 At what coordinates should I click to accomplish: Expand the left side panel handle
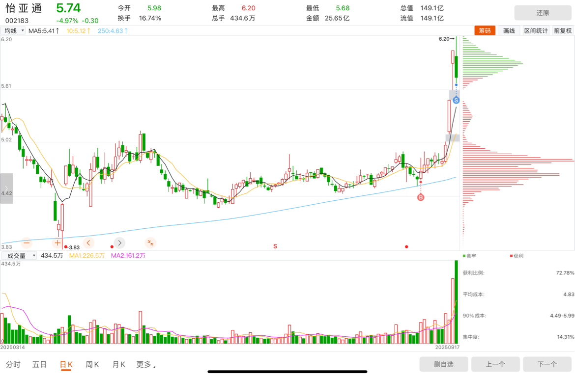(6, 188)
